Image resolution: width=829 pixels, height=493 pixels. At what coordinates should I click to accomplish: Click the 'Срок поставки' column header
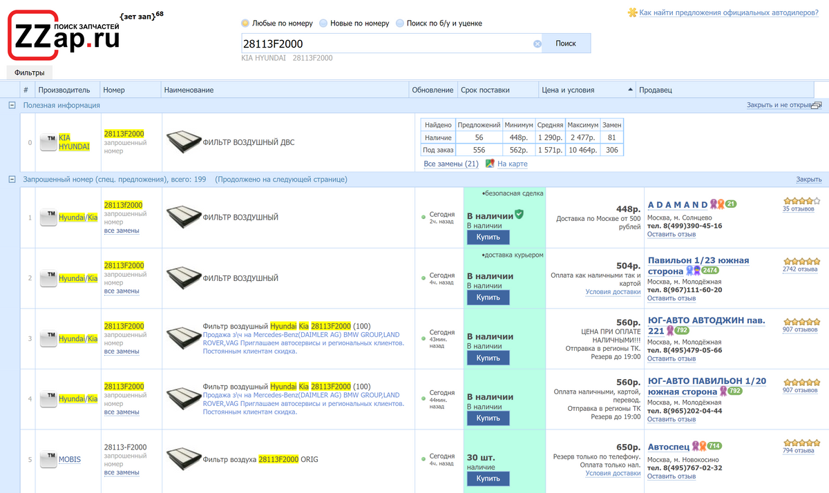[x=485, y=90]
